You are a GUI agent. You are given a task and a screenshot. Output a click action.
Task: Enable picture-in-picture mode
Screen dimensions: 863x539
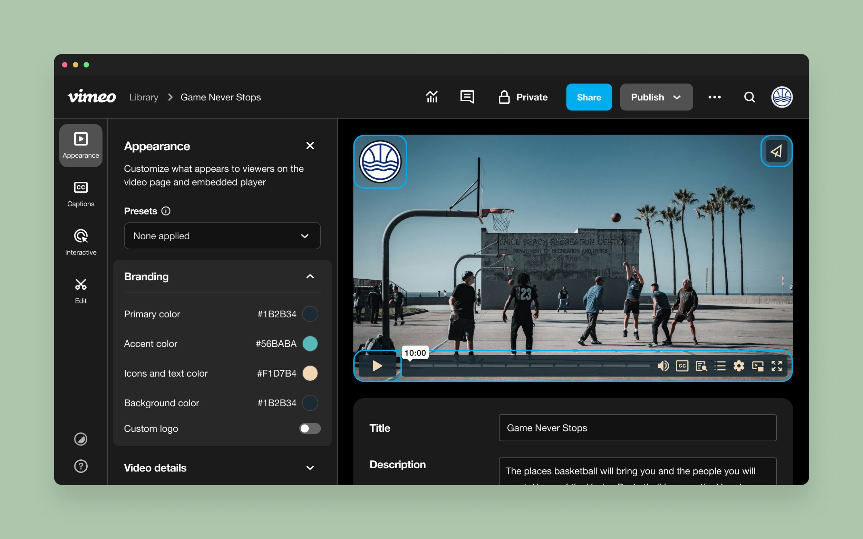pos(758,366)
